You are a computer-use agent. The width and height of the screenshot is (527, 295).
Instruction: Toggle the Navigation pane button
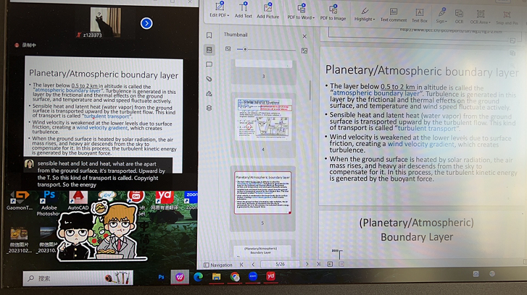point(218,265)
